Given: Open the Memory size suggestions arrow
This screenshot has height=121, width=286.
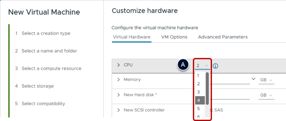Looking at the screenshot, I should click(253, 79).
